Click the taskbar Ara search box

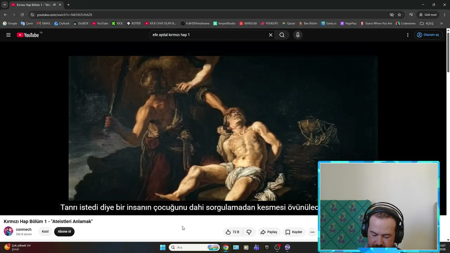(x=194, y=247)
